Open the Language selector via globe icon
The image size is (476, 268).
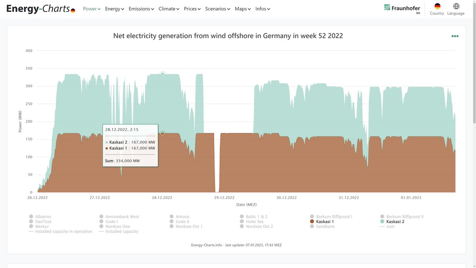(x=455, y=7)
